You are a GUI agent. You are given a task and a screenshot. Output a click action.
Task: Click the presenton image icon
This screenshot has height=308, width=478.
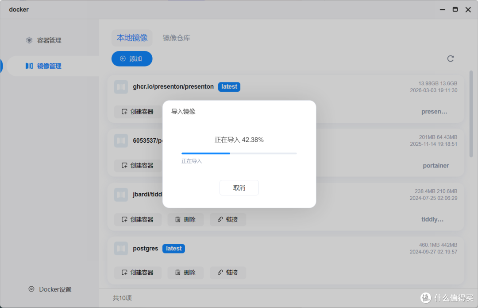121,87
